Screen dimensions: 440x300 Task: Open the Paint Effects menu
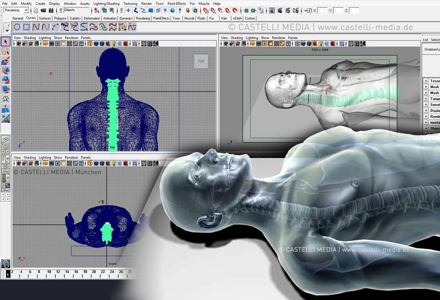(177, 4)
